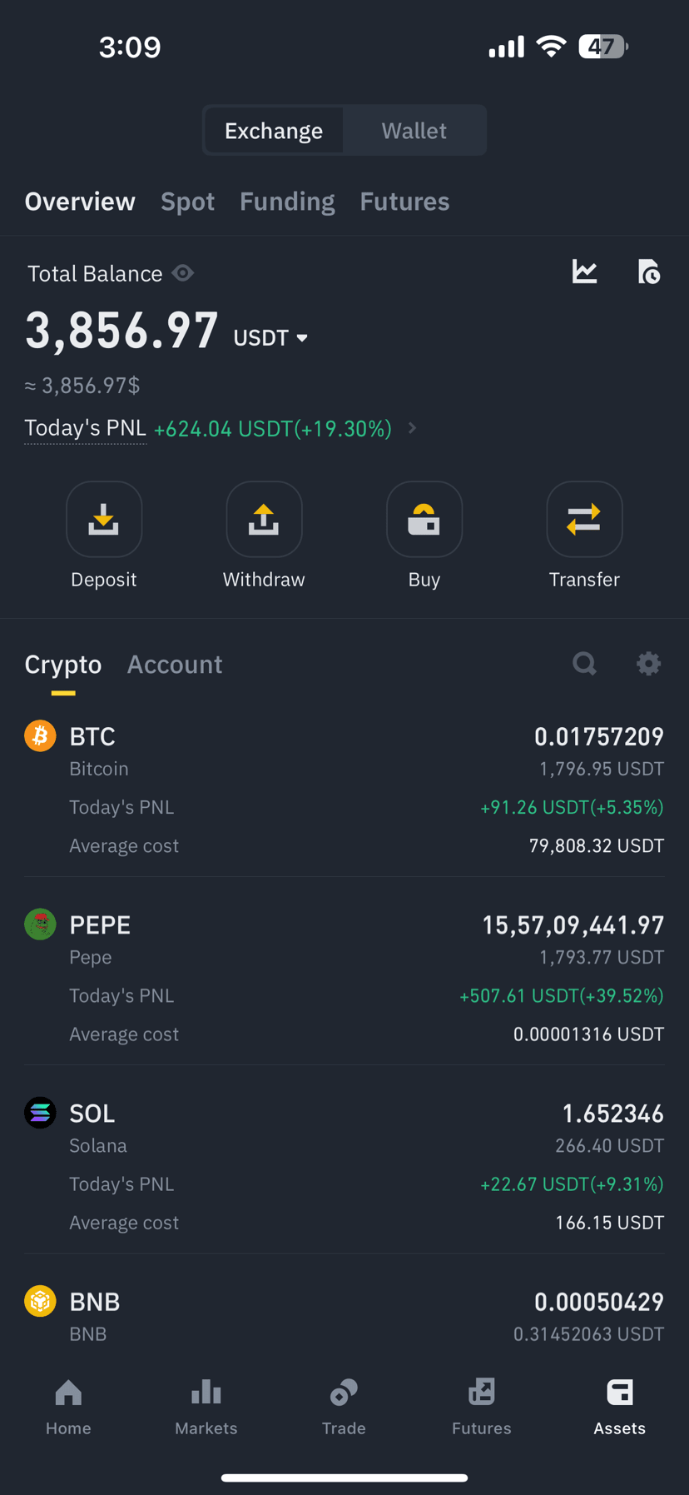Viewport: 689px width, 1495px height.
Task: Open the transaction history icon
Action: click(649, 272)
